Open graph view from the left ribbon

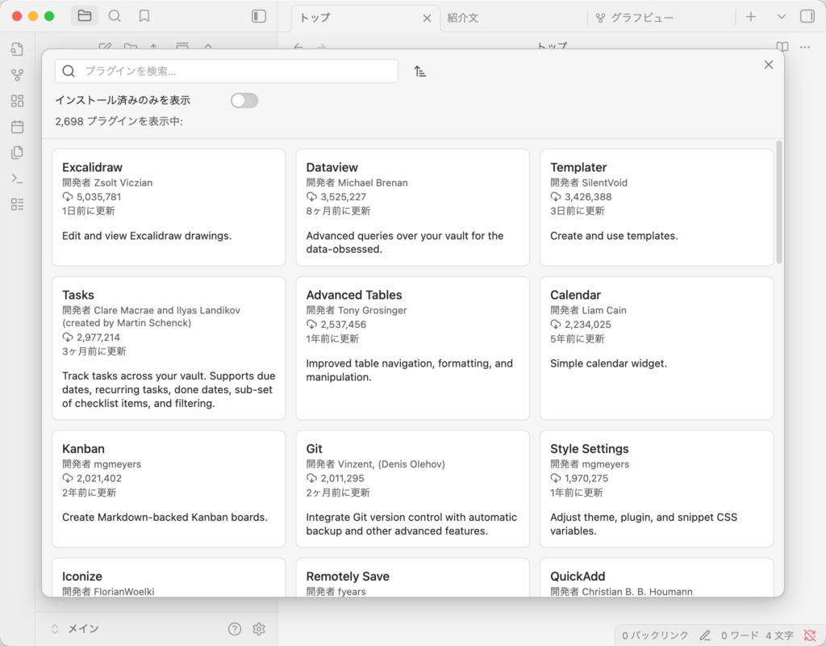click(x=17, y=75)
